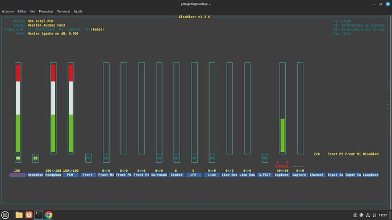Click the Master 100 level value
Viewport: 392px width, 220px height.
pos(16,171)
